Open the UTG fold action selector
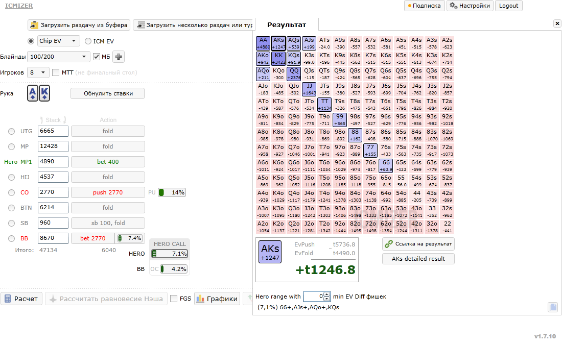 pos(108,131)
